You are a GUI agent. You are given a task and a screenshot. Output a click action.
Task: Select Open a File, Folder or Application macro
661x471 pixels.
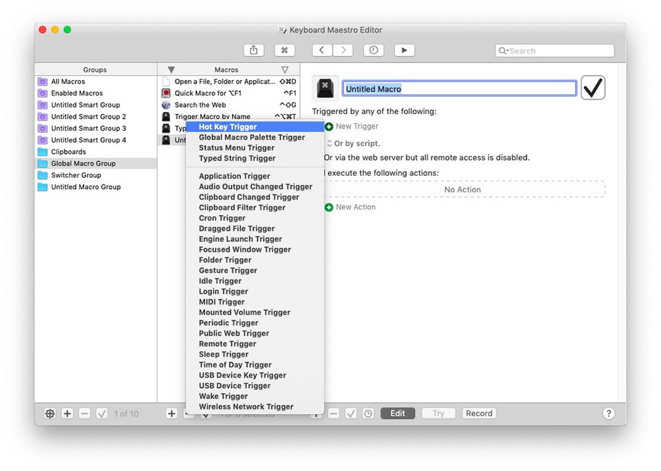click(x=229, y=82)
